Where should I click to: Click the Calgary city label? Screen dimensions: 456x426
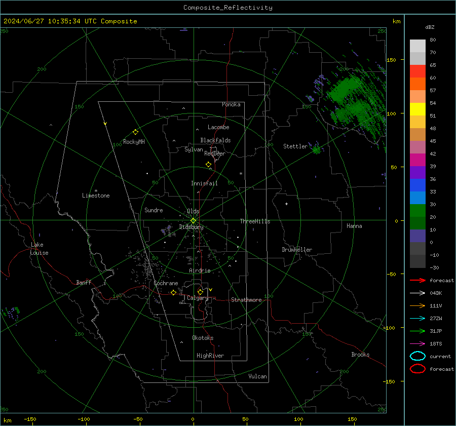click(198, 298)
